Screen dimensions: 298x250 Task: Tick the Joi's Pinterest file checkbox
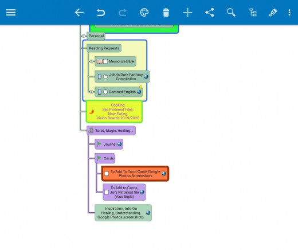click(x=107, y=192)
